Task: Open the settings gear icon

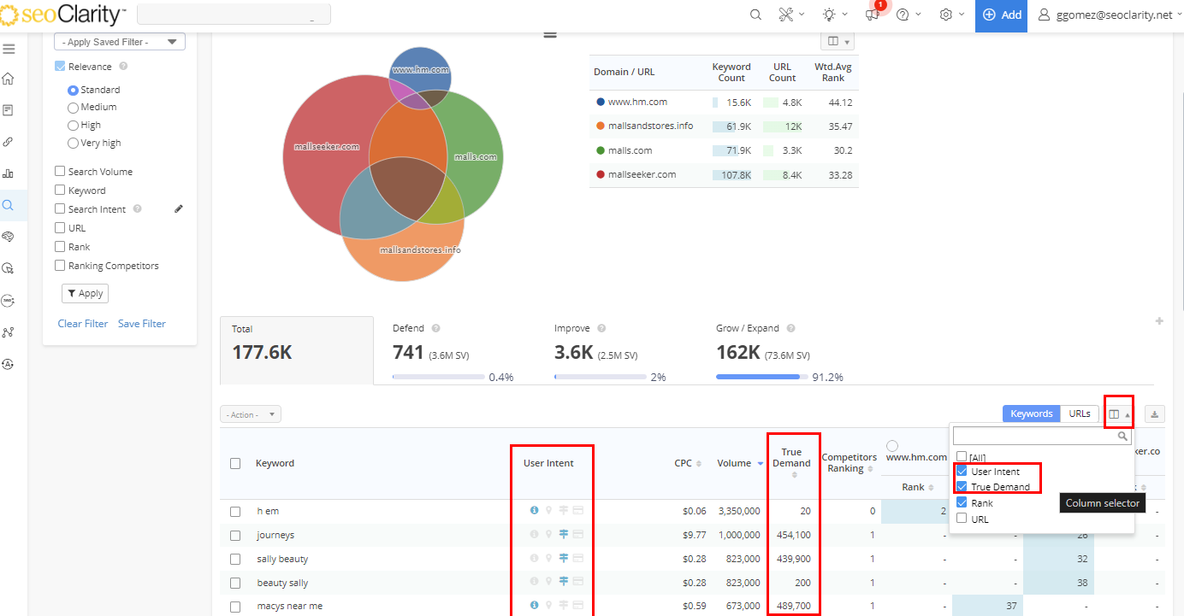Action: click(x=945, y=15)
